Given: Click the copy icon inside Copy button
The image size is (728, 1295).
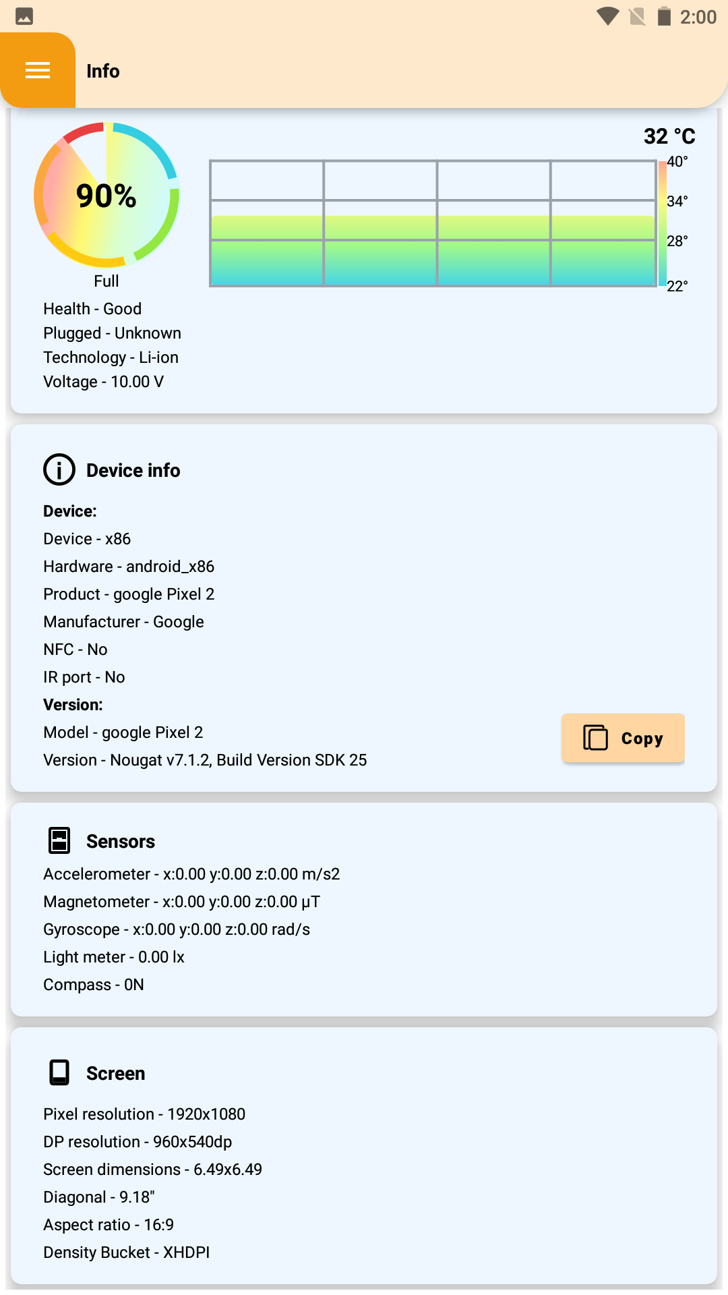Looking at the screenshot, I should (595, 738).
